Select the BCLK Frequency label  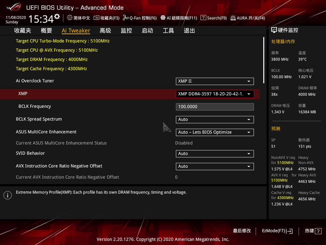[35, 107]
